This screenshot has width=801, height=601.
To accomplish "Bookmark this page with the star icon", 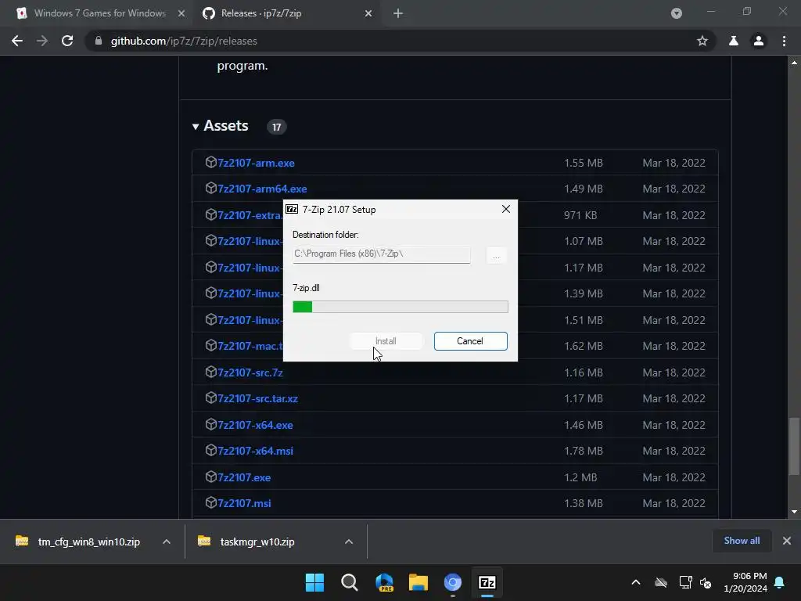I will pos(702,41).
